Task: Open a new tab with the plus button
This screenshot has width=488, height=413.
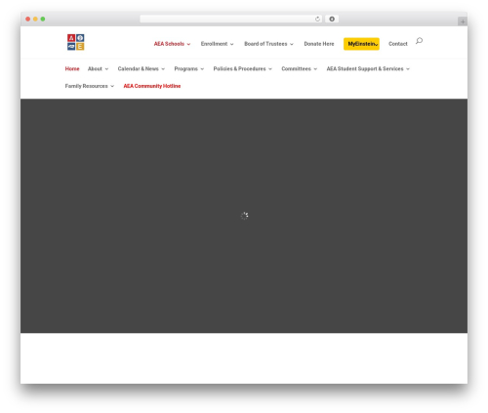Action: pyautogui.click(x=463, y=21)
